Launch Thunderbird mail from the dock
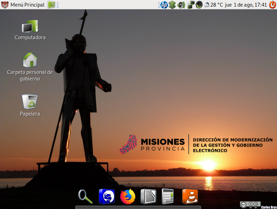Viewport: 277px width, 209px height. tap(107, 197)
